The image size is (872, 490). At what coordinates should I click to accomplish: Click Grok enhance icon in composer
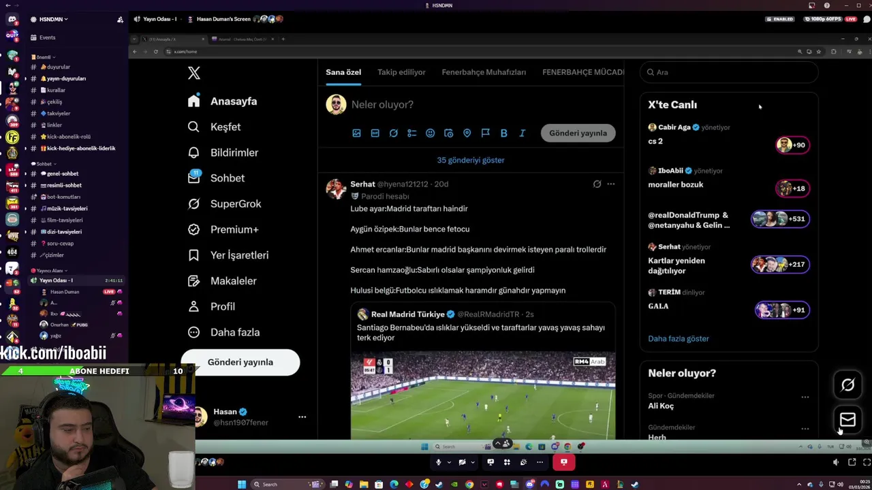pyautogui.click(x=393, y=133)
